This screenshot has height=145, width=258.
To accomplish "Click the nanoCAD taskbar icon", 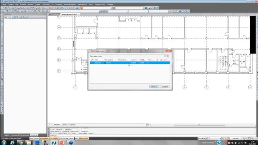I will [x=54, y=143].
